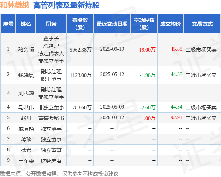The height and width of the screenshot is (177, 221).
Task: Select the 职务 column header
Action: [x=51, y=24]
